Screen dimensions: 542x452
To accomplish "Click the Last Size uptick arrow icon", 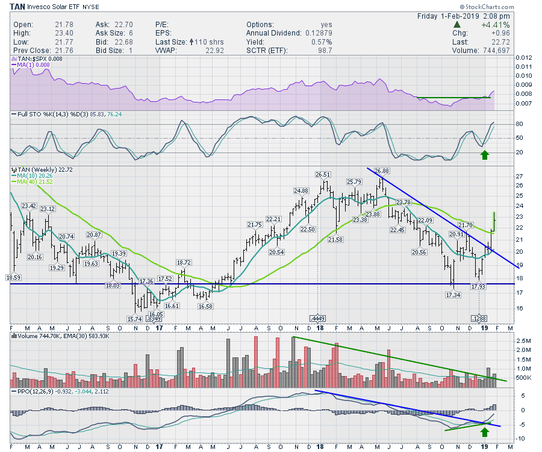I will tap(191, 42).
